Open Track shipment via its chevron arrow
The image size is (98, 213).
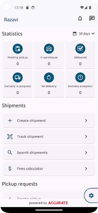pos(86,137)
